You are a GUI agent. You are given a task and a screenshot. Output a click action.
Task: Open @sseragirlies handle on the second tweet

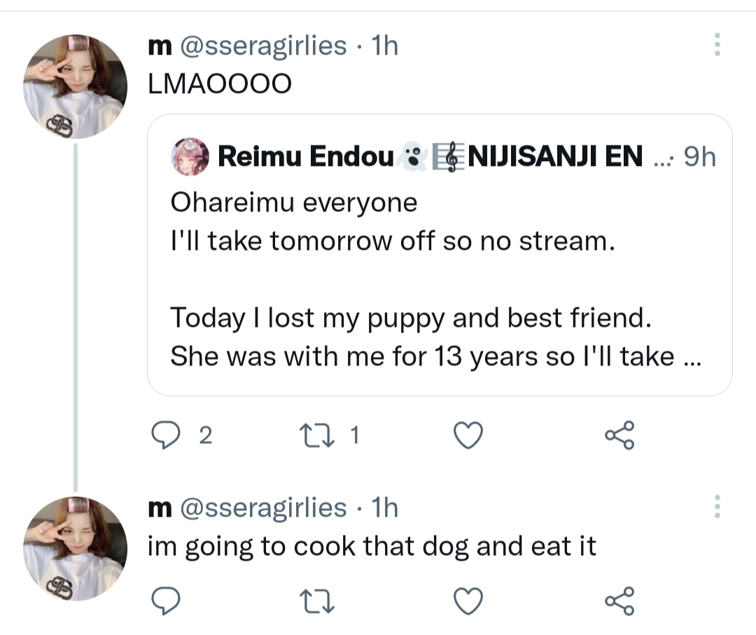click(264, 508)
